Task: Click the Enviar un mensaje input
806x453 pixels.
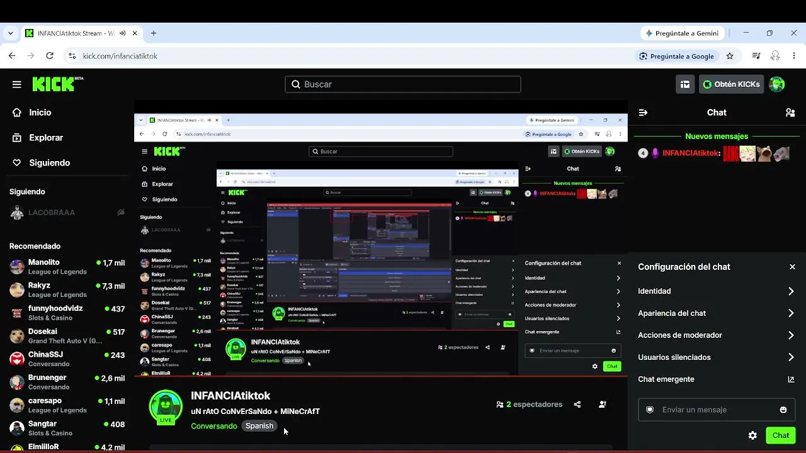Action: [x=717, y=410]
